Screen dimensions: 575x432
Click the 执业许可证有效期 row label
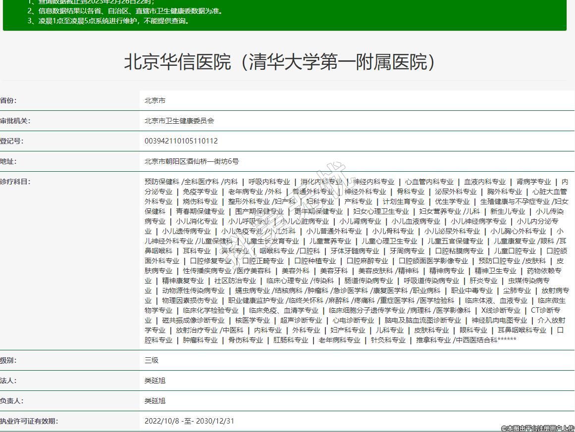click(29, 421)
